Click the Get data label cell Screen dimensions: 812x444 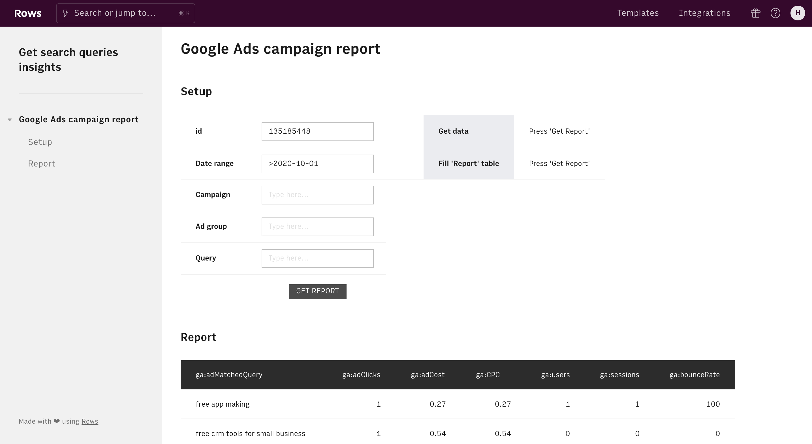(x=469, y=131)
